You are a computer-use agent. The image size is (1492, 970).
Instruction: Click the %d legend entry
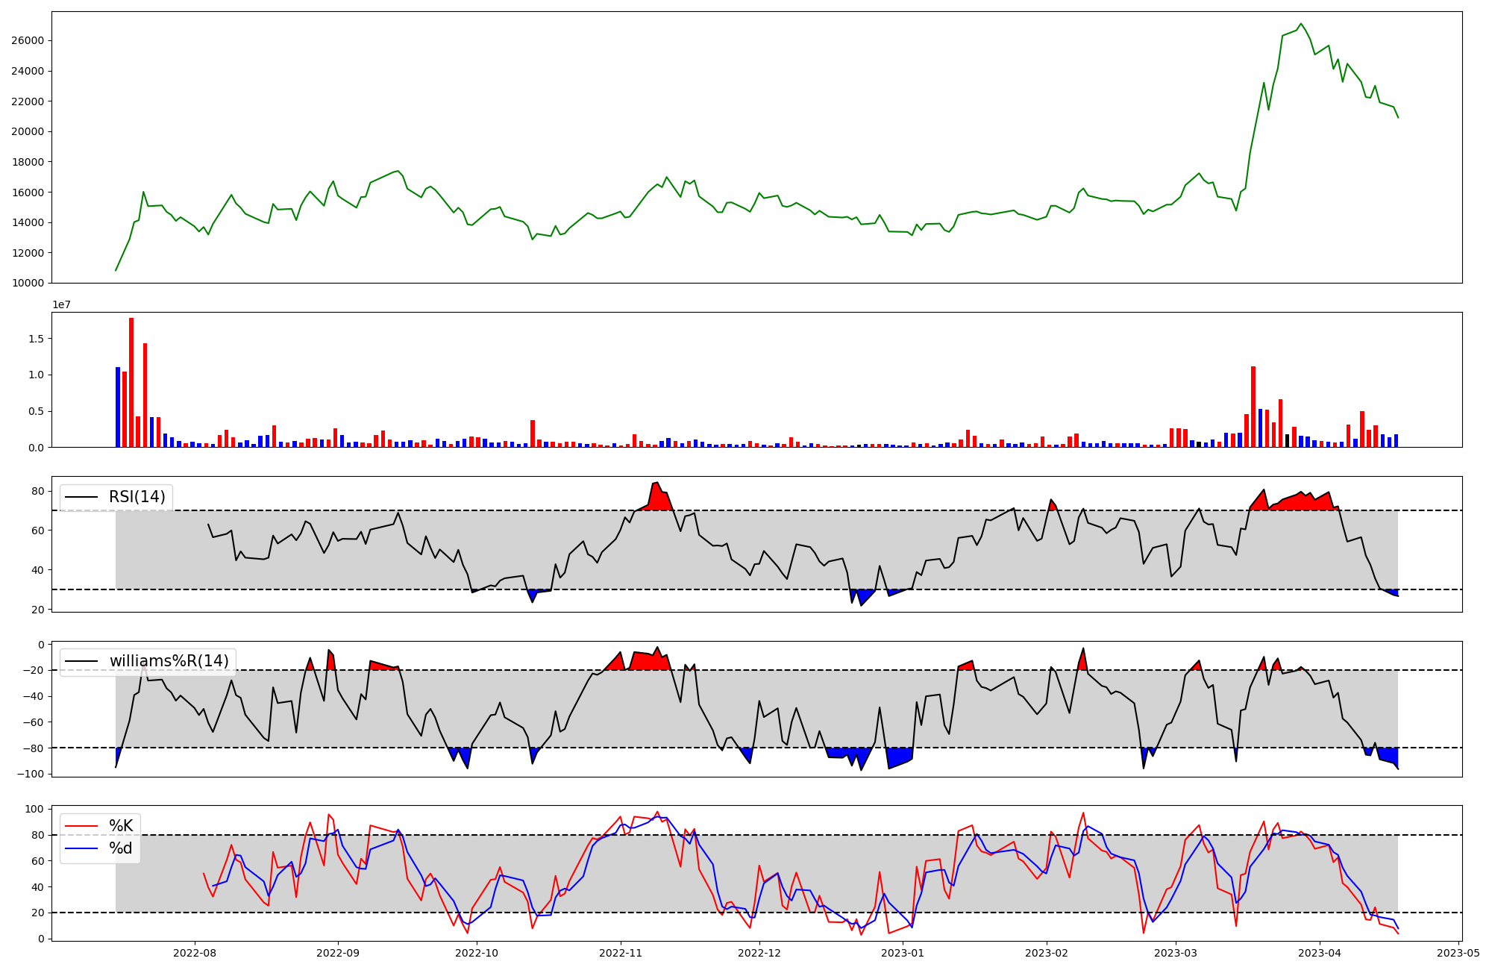point(121,849)
